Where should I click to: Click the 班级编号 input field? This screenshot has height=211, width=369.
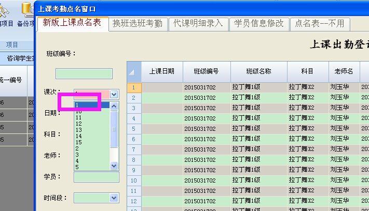tap(84, 74)
